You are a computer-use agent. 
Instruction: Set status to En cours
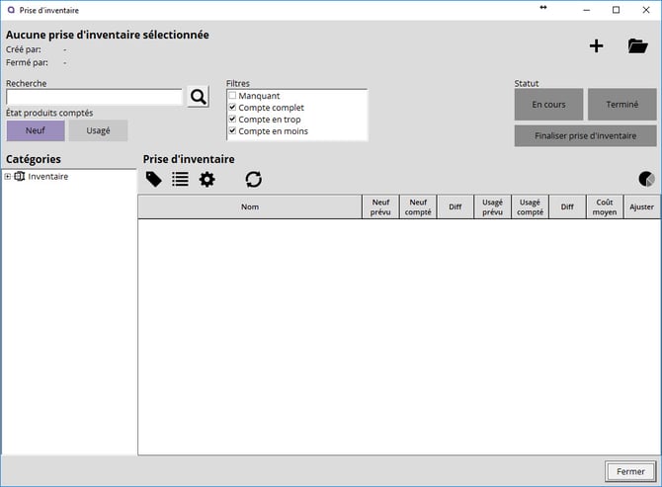click(548, 104)
